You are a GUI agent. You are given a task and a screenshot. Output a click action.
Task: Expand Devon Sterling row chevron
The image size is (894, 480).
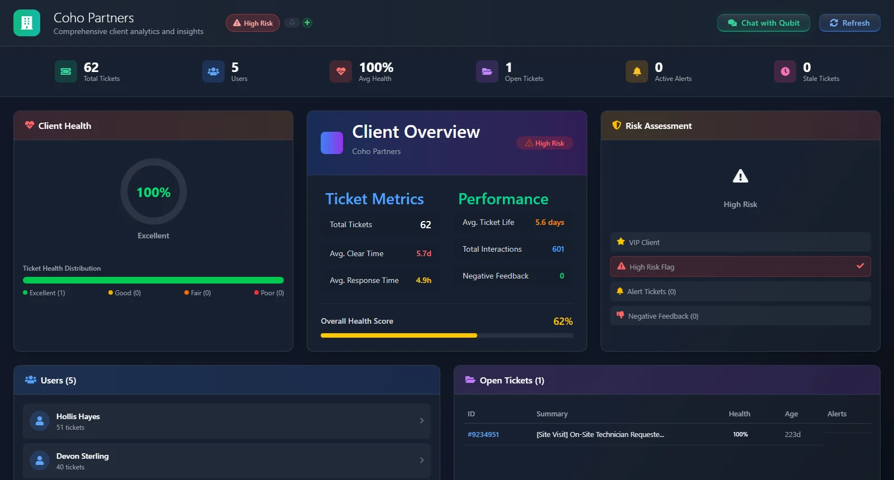click(422, 460)
